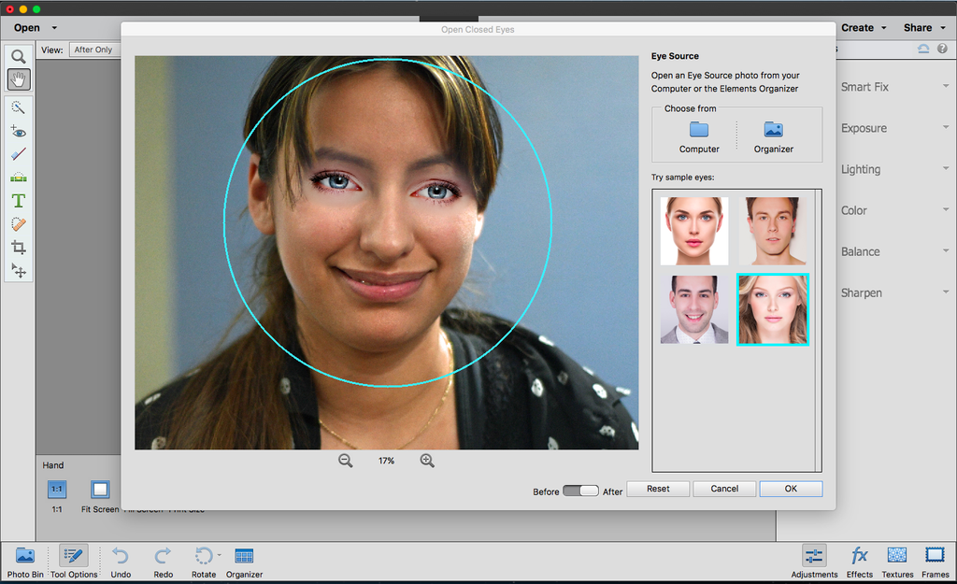Toggle the Tool Options panel
Viewport: 957px width, 584px height.
[x=74, y=559]
